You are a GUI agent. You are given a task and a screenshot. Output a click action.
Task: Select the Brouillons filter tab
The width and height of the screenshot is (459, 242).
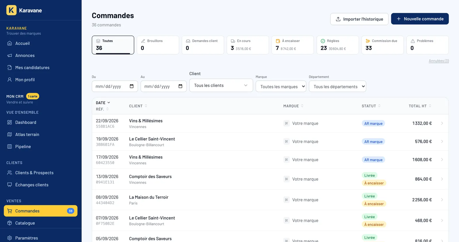pyautogui.click(x=158, y=45)
